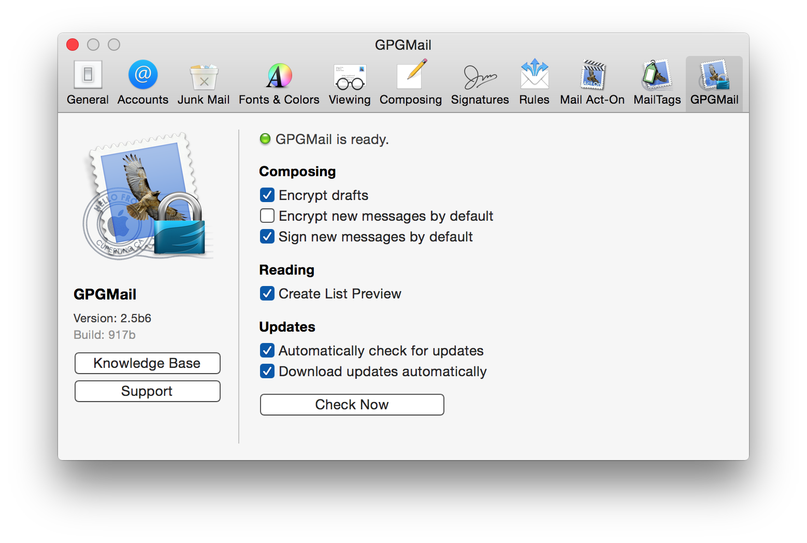Open the Mail Act-On pane icon
The image size is (807, 543).
592,75
